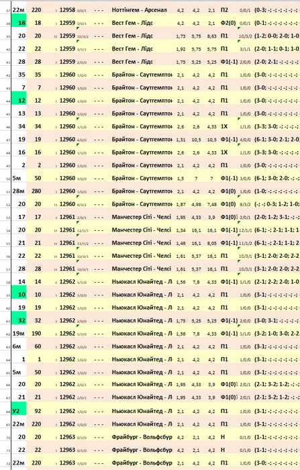Click the cell with value 92
The image size is (300, 470).
[36, 411]
